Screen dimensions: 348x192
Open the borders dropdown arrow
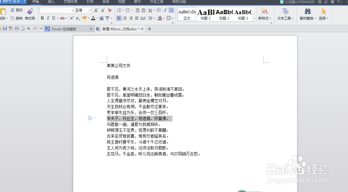pyautogui.click(x=173, y=18)
